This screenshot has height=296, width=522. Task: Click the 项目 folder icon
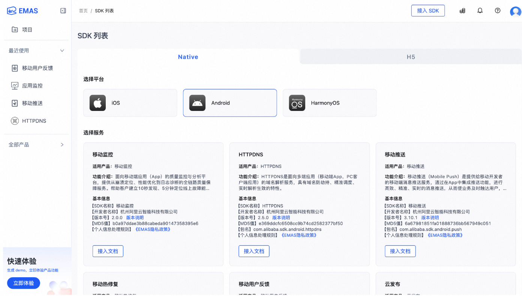(15, 30)
